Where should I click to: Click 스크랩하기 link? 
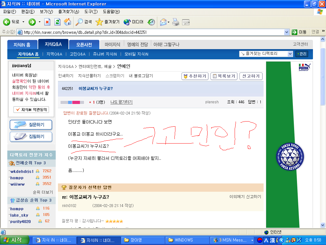[115, 76]
